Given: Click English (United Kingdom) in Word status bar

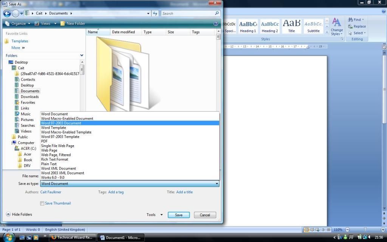Looking at the screenshot, I should 65,230.
